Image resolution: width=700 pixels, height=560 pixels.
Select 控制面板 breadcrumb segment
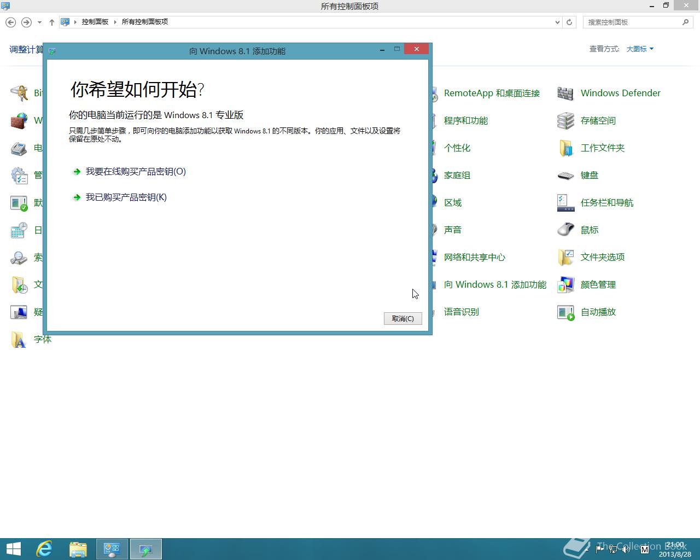click(95, 22)
